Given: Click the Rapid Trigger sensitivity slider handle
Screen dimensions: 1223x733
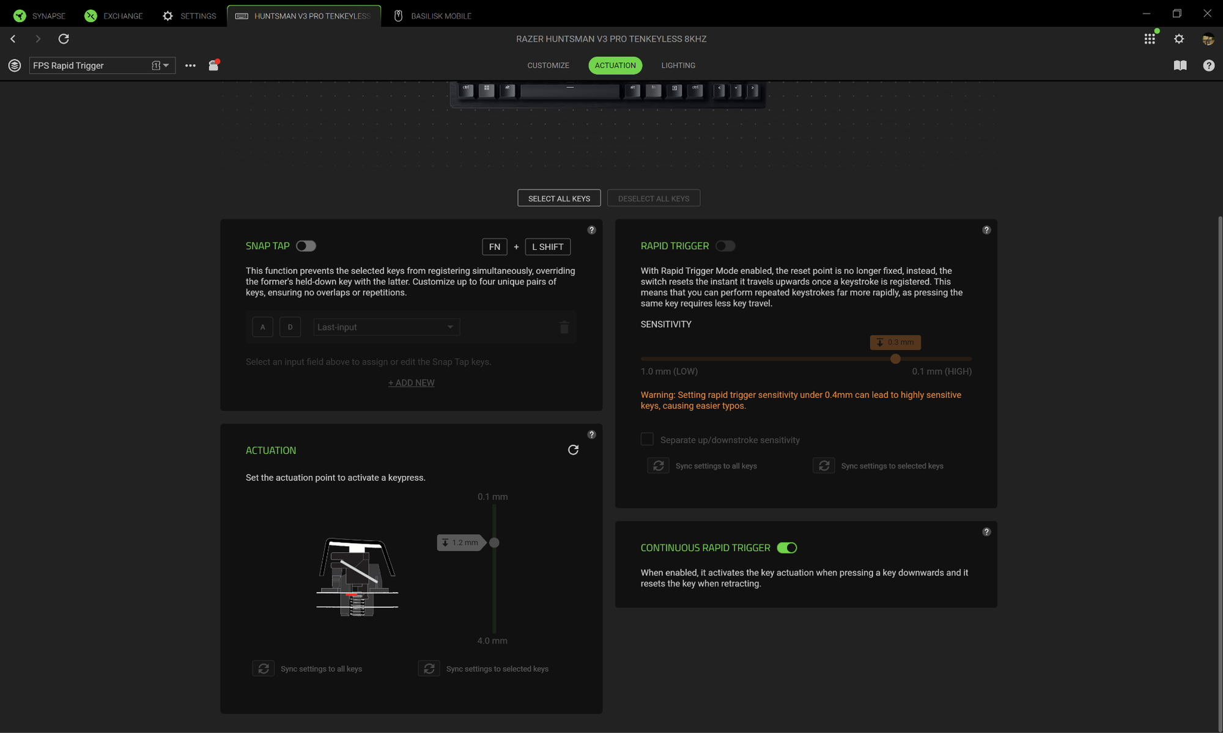Looking at the screenshot, I should coord(895,359).
